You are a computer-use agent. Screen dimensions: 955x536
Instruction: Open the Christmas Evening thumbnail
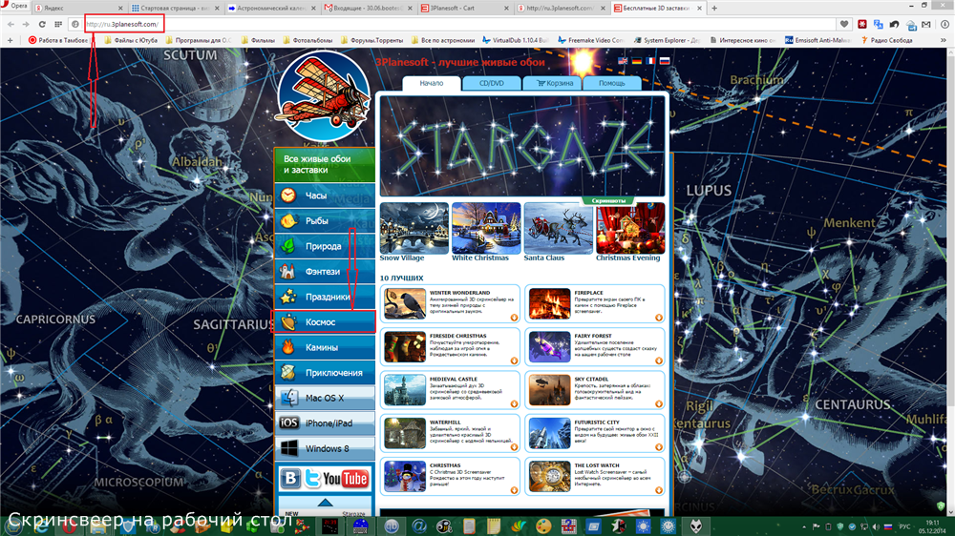click(630, 228)
